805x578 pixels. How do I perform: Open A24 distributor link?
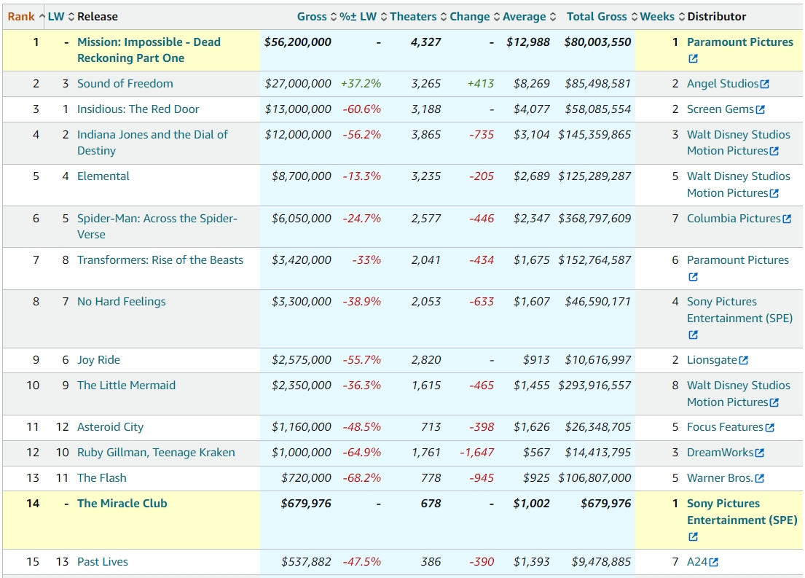tap(697, 561)
